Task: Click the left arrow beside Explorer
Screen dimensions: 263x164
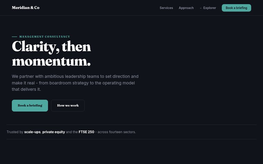Action: click(x=201, y=8)
